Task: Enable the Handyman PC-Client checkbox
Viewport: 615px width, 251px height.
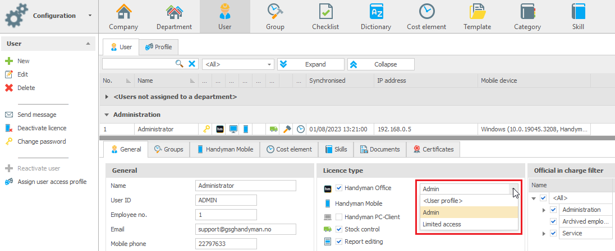Action: click(x=339, y=216)
